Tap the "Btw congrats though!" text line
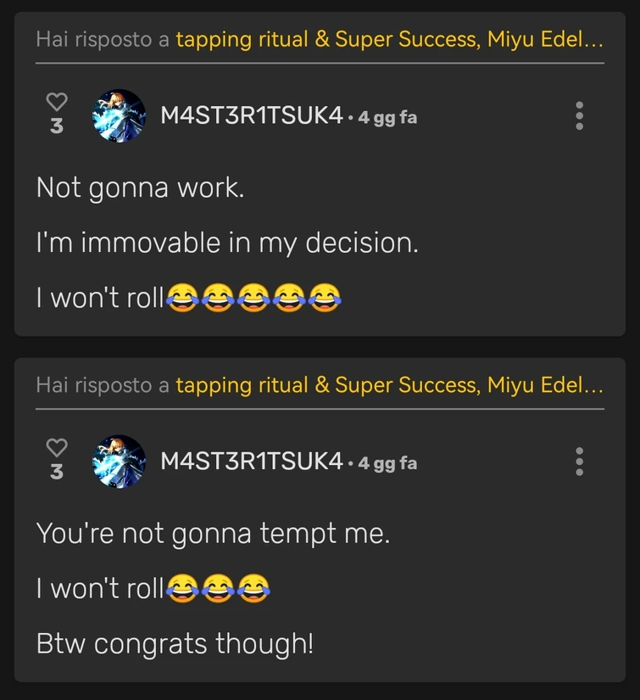This screenshot has height=700, width=640. pos(175,644)
